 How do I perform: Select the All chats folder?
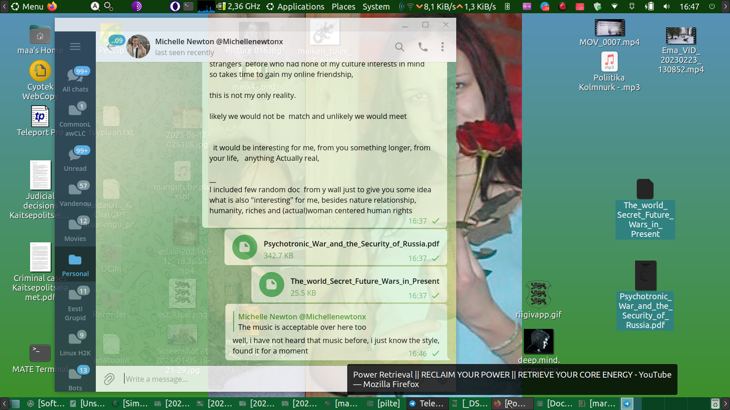75,79
